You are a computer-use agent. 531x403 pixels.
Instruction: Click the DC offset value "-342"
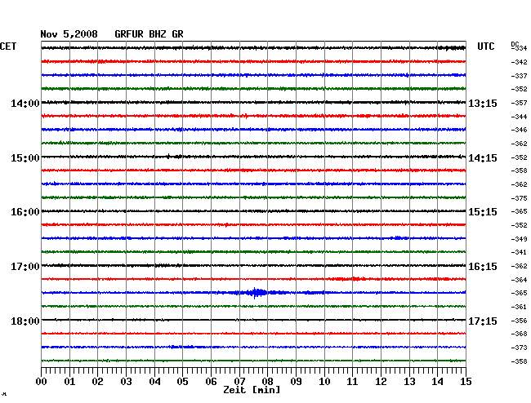point(519,62)
